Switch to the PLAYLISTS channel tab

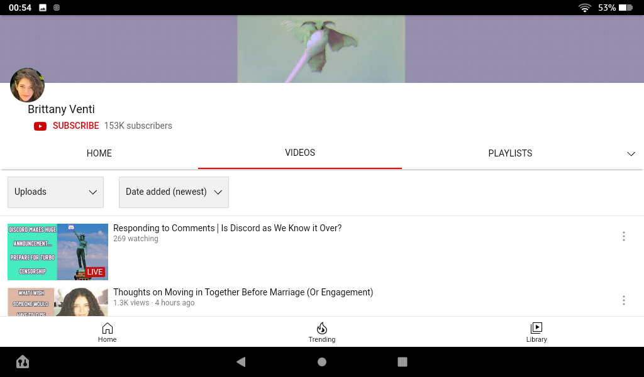pos(510,153)
